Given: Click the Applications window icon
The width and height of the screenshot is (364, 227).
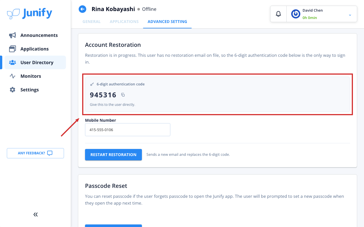Looking at the screenshot, I should pos(13,49).
